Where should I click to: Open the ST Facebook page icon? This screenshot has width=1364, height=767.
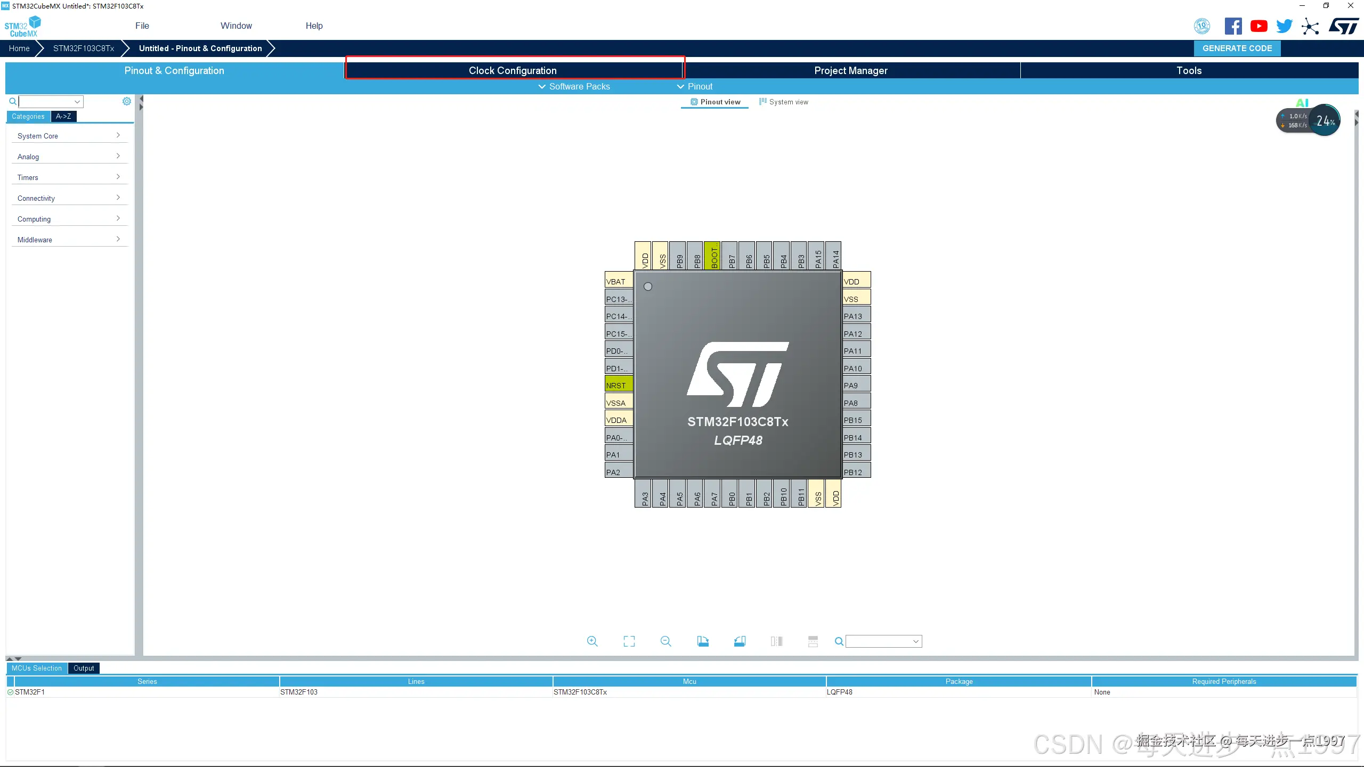[1233, 26]
